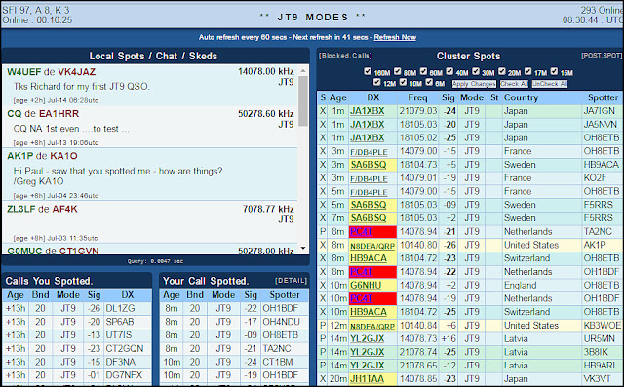Click the ZL3LF callsign
624x387 pixels.
21,209
